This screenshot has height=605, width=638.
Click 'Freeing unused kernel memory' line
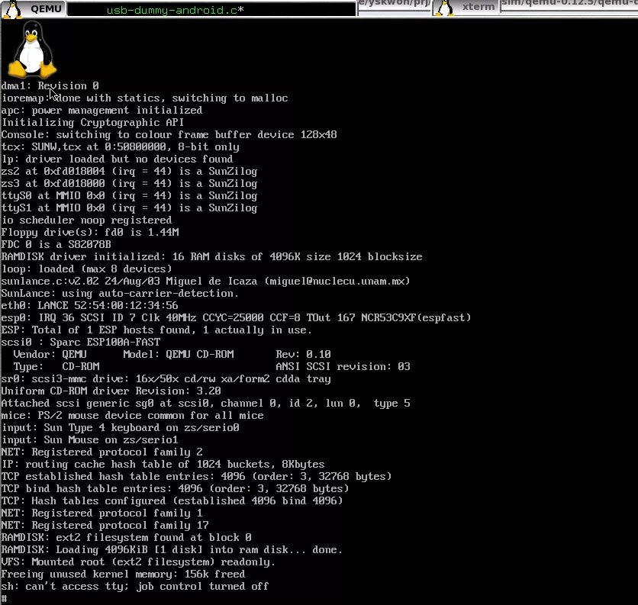tap(123, 574)
